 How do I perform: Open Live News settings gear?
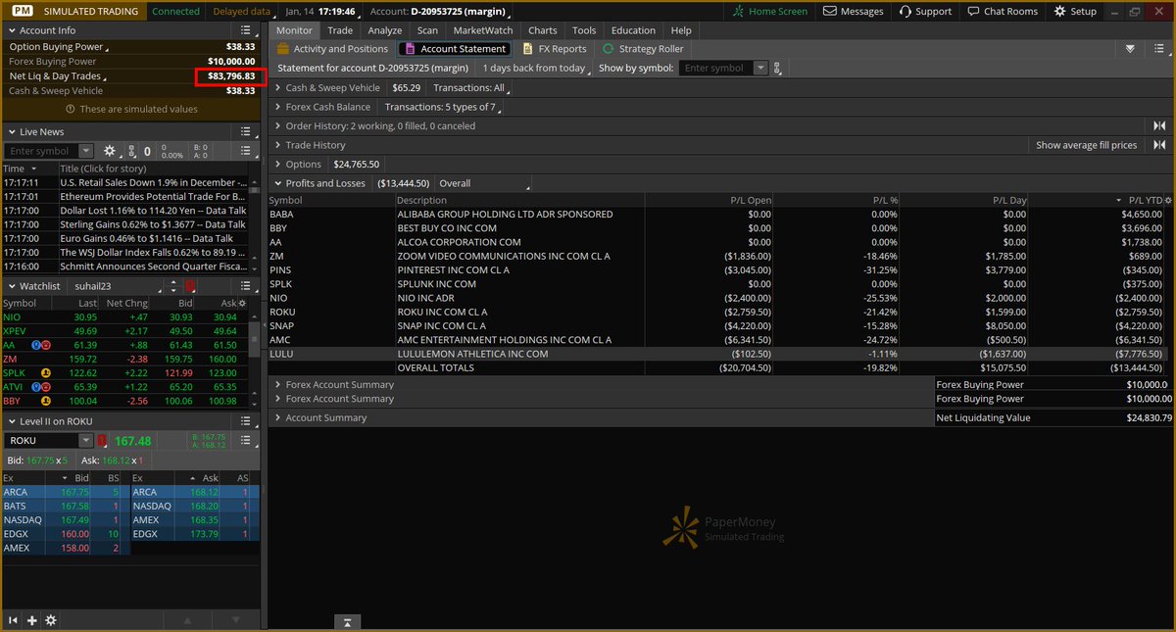[109, 151]
